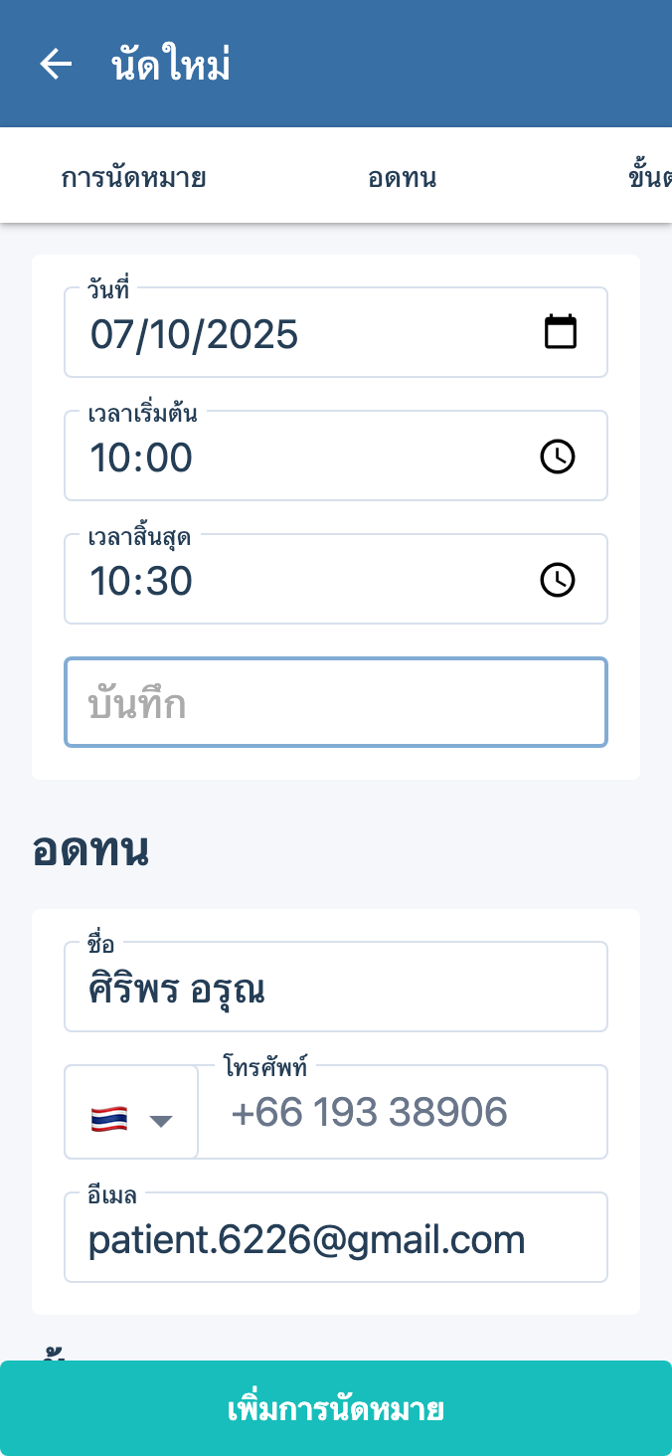Image resolution: width=672 pixels, height=1456 pixels.
Task: Open the partially visible ขั้นต tab
Action: pyautogui.click(x=649, y=178)
